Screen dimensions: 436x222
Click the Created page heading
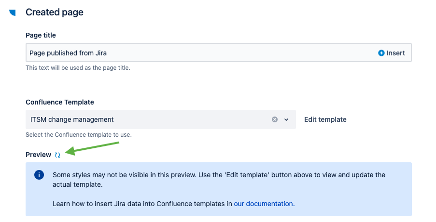point(55,13)
